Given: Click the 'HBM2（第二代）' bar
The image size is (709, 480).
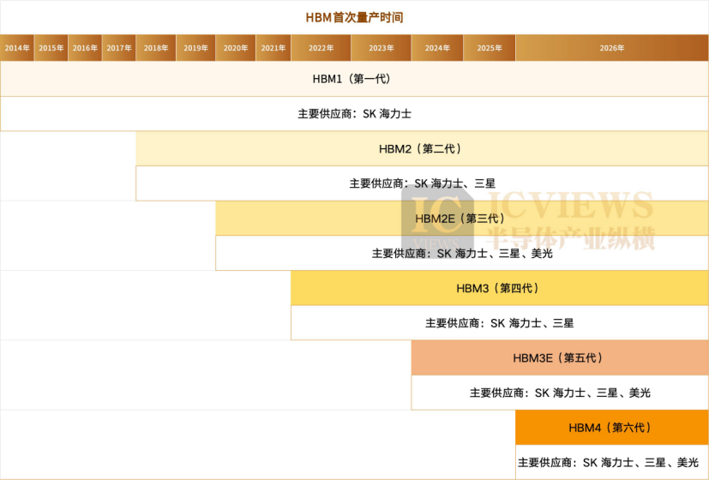Looking at the screenshot, I should pyautogui.click(x=422, y=148).
